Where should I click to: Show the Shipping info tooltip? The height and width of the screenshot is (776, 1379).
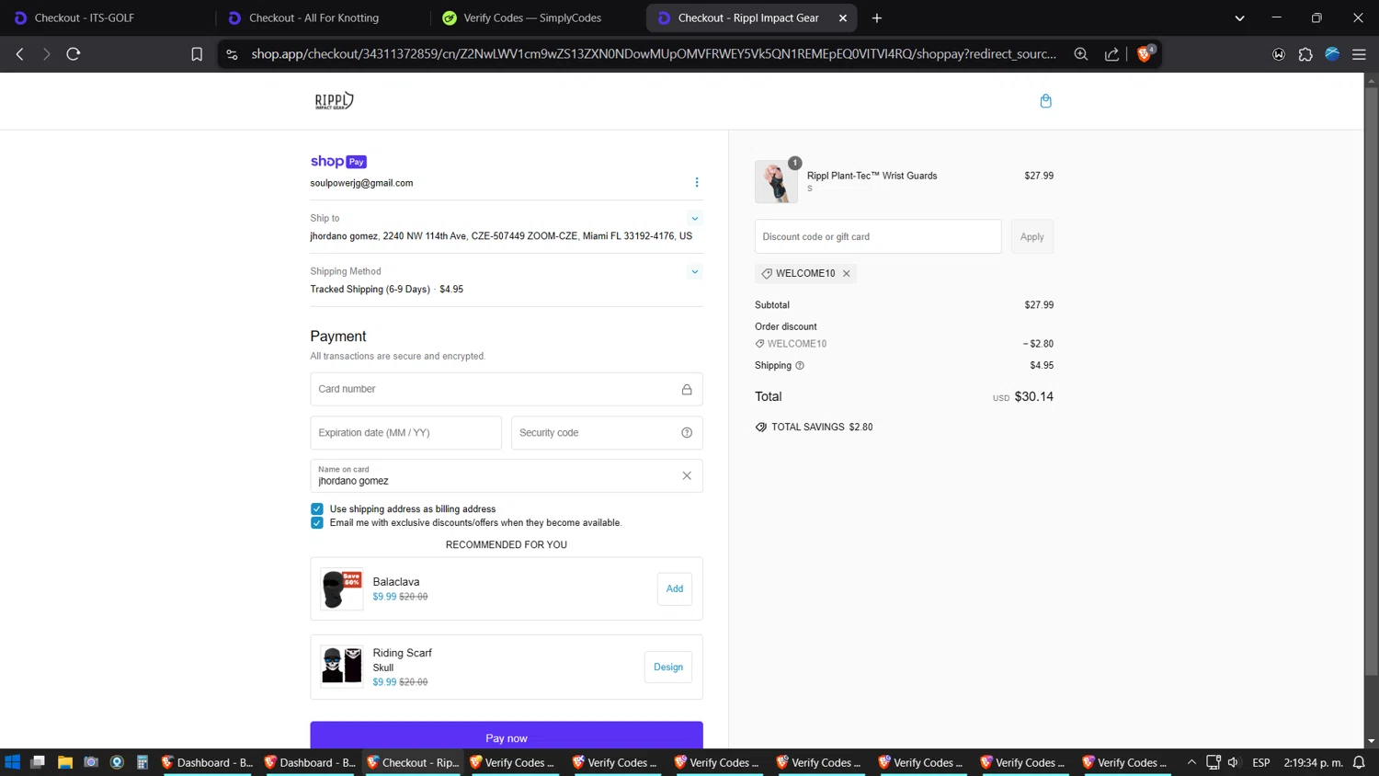800,366
